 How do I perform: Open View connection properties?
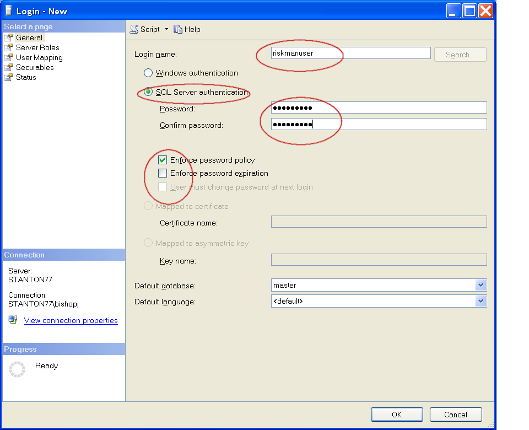[71, 320]
